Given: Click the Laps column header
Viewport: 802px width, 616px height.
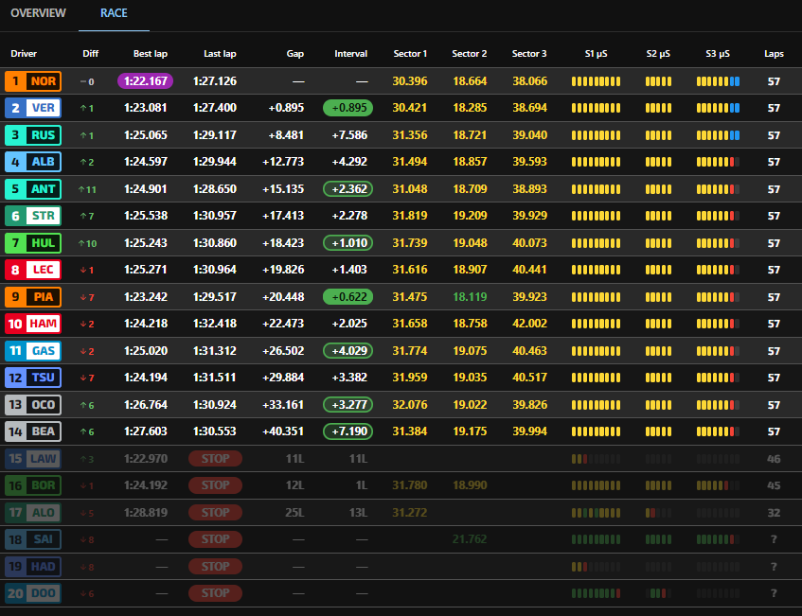Looking at the screenshot, I should coord(774,54).
